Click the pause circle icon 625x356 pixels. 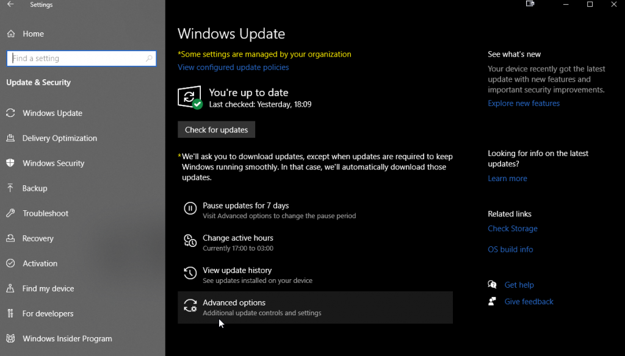[x=190, y=208]
